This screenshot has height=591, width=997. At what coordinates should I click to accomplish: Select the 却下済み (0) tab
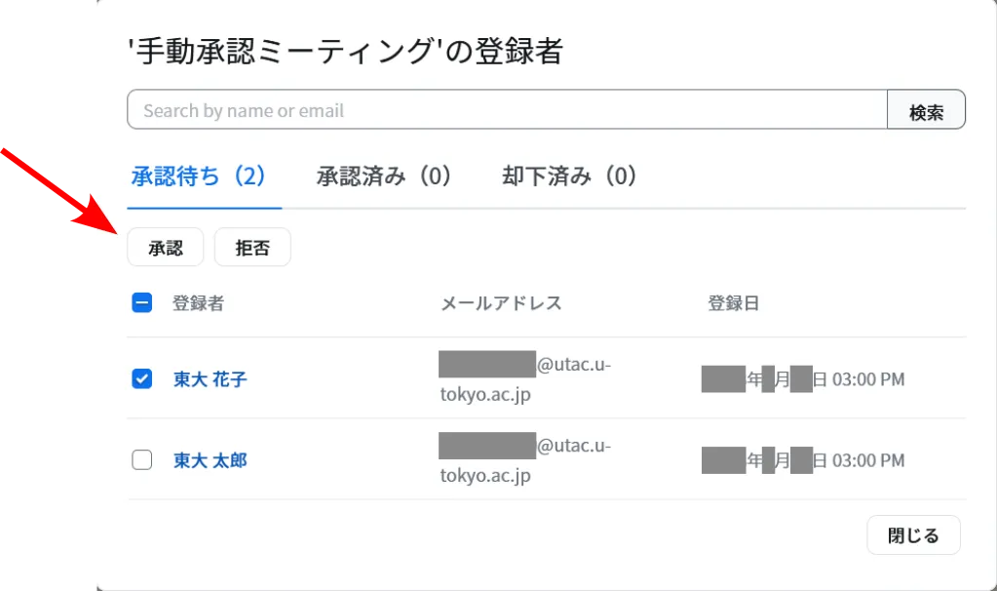[569, 177]
